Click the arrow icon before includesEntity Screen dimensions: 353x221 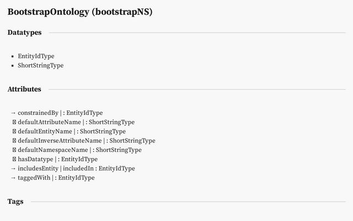(13, 169)
